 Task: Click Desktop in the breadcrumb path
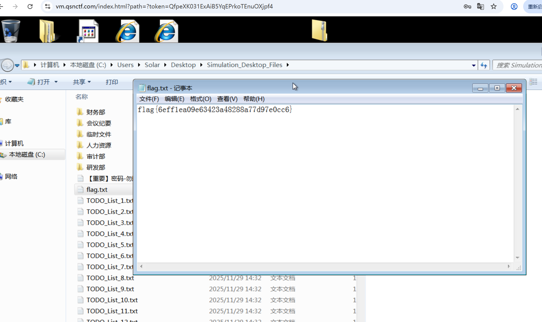click(183, 65)
